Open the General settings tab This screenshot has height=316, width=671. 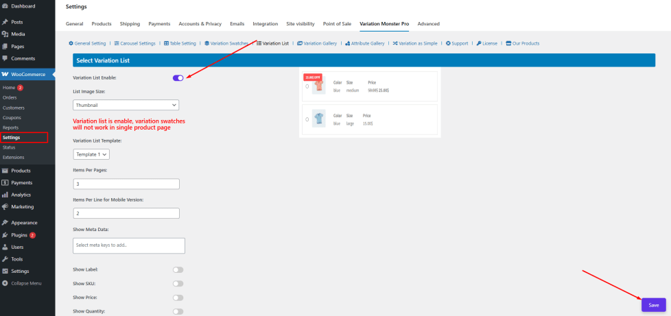75,24
